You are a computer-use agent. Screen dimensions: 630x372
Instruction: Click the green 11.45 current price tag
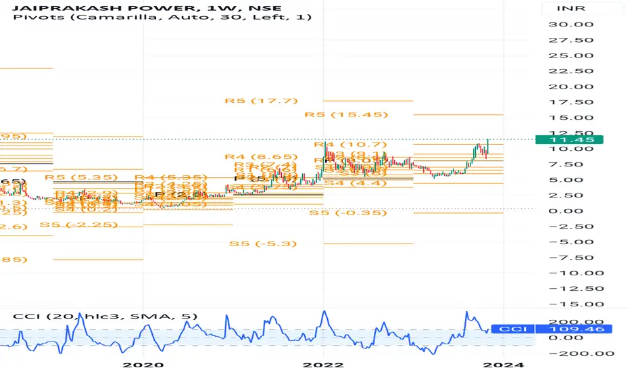point(569,139)
